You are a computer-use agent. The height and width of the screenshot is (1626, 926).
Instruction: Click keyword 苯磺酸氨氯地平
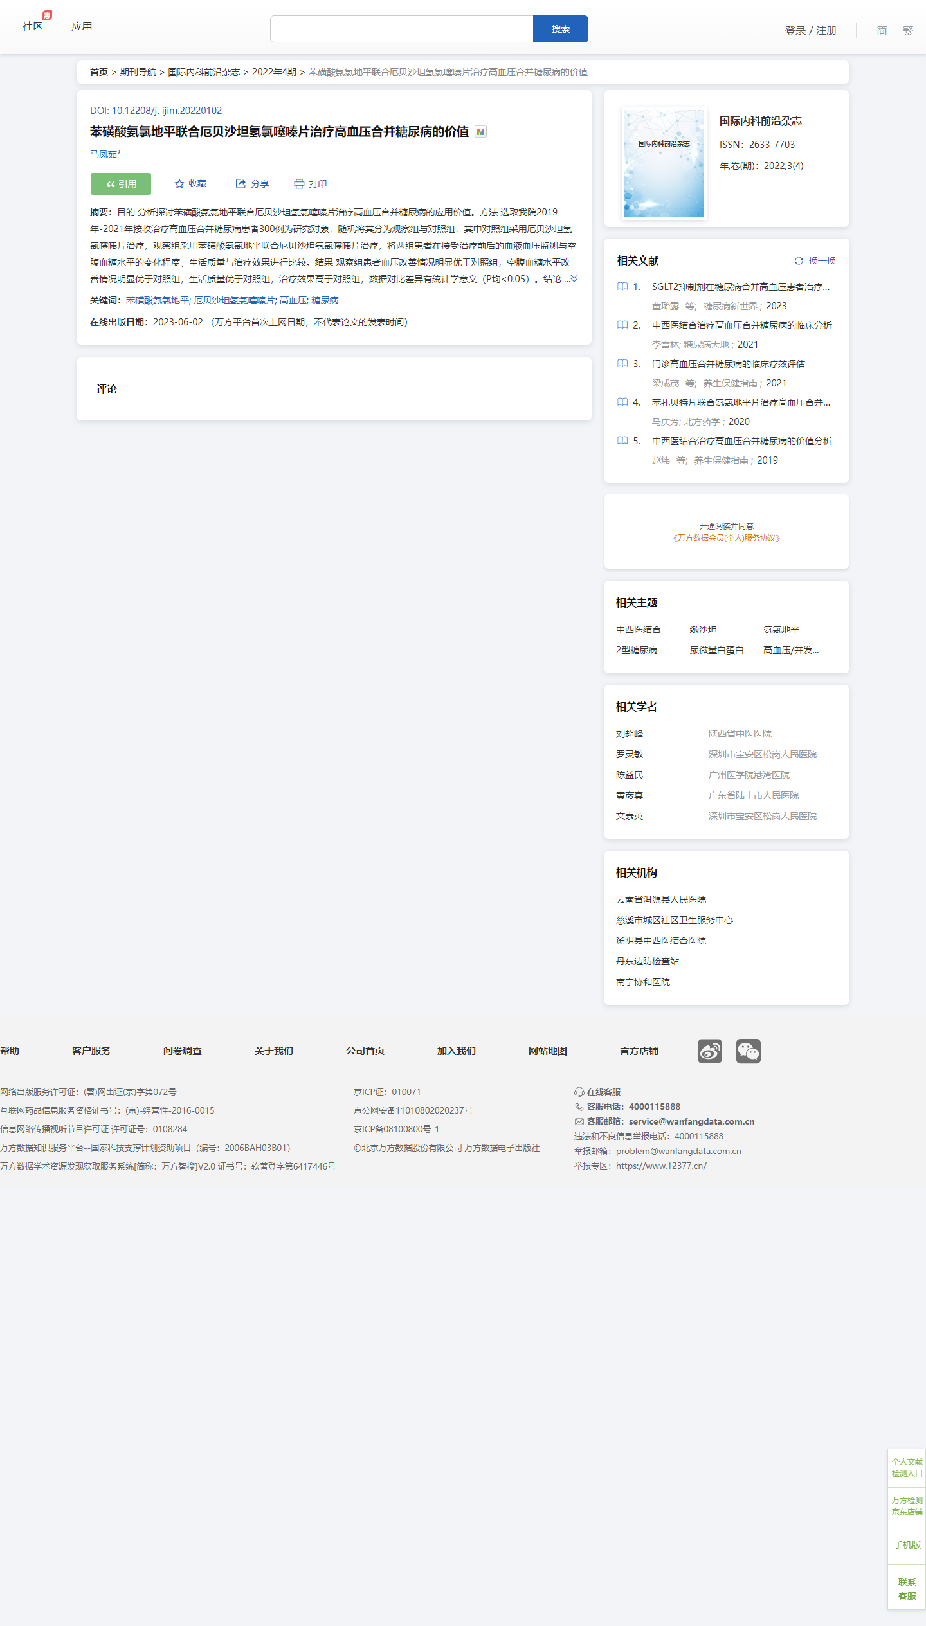click(158, 300)
